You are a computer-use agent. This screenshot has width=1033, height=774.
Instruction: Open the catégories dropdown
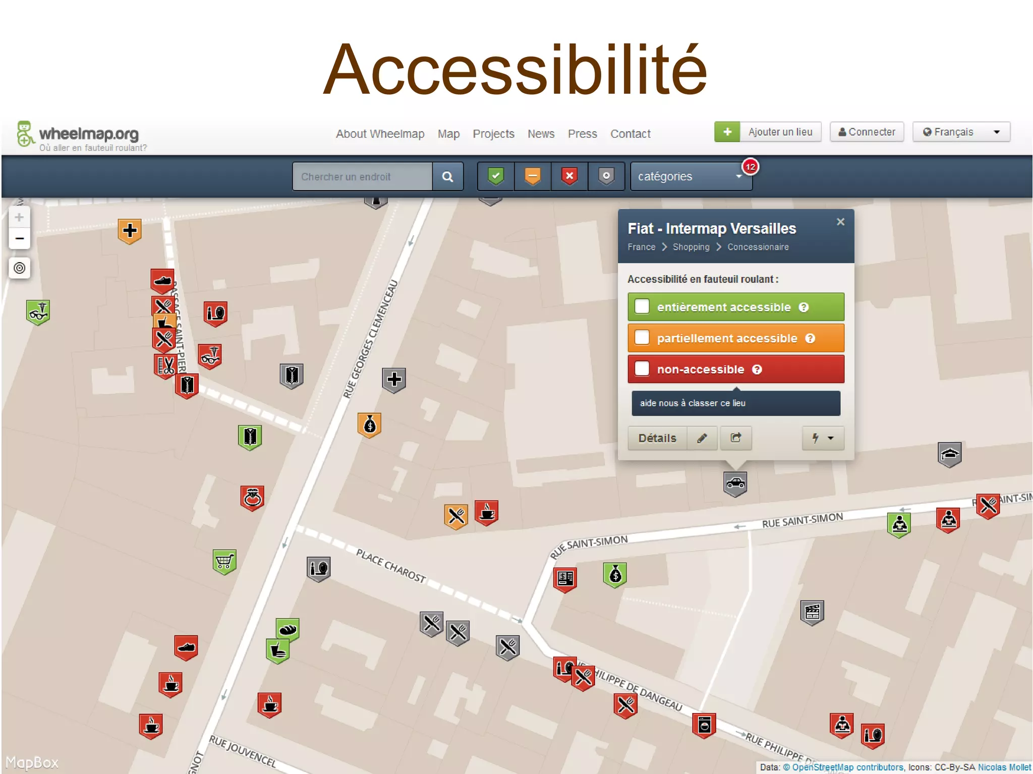click(x=691, y=176)
